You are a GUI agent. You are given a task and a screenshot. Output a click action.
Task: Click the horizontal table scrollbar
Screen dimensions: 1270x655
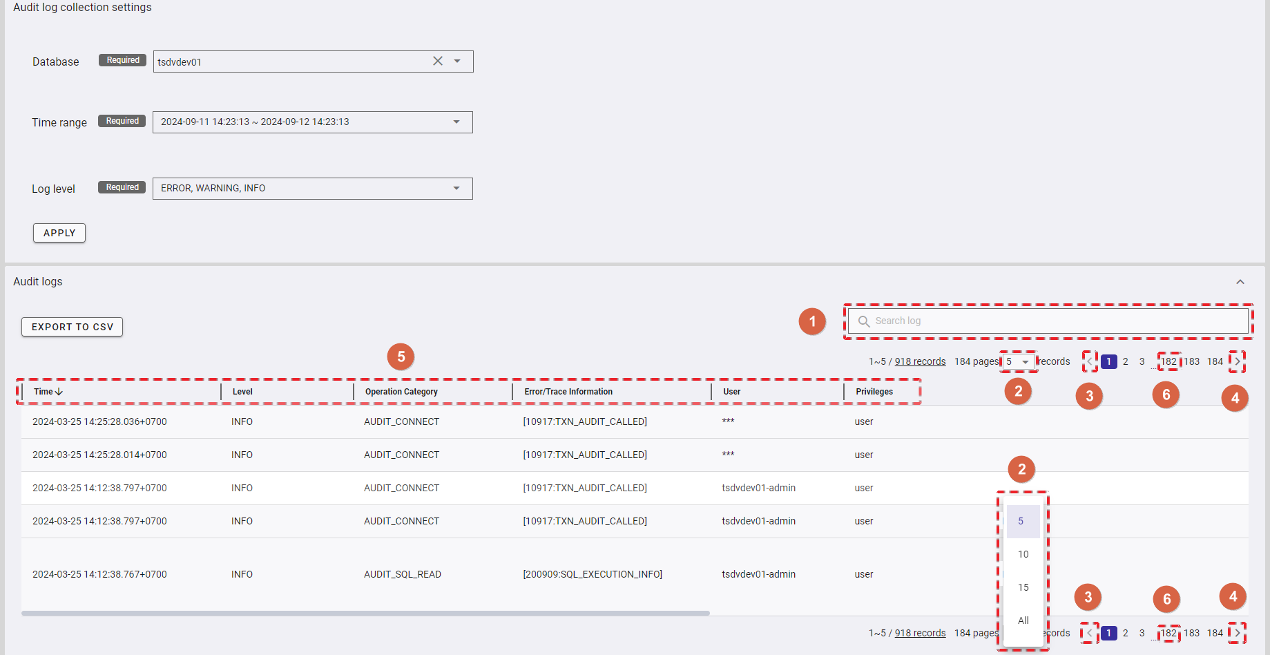coord(365,613)
